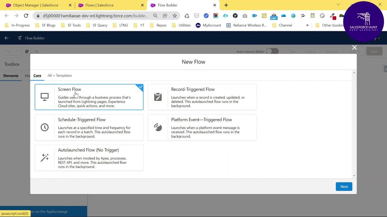The height and width of the screenshot is (217, 387).
Task: Click the Next button
Action: tap(344, 187)
